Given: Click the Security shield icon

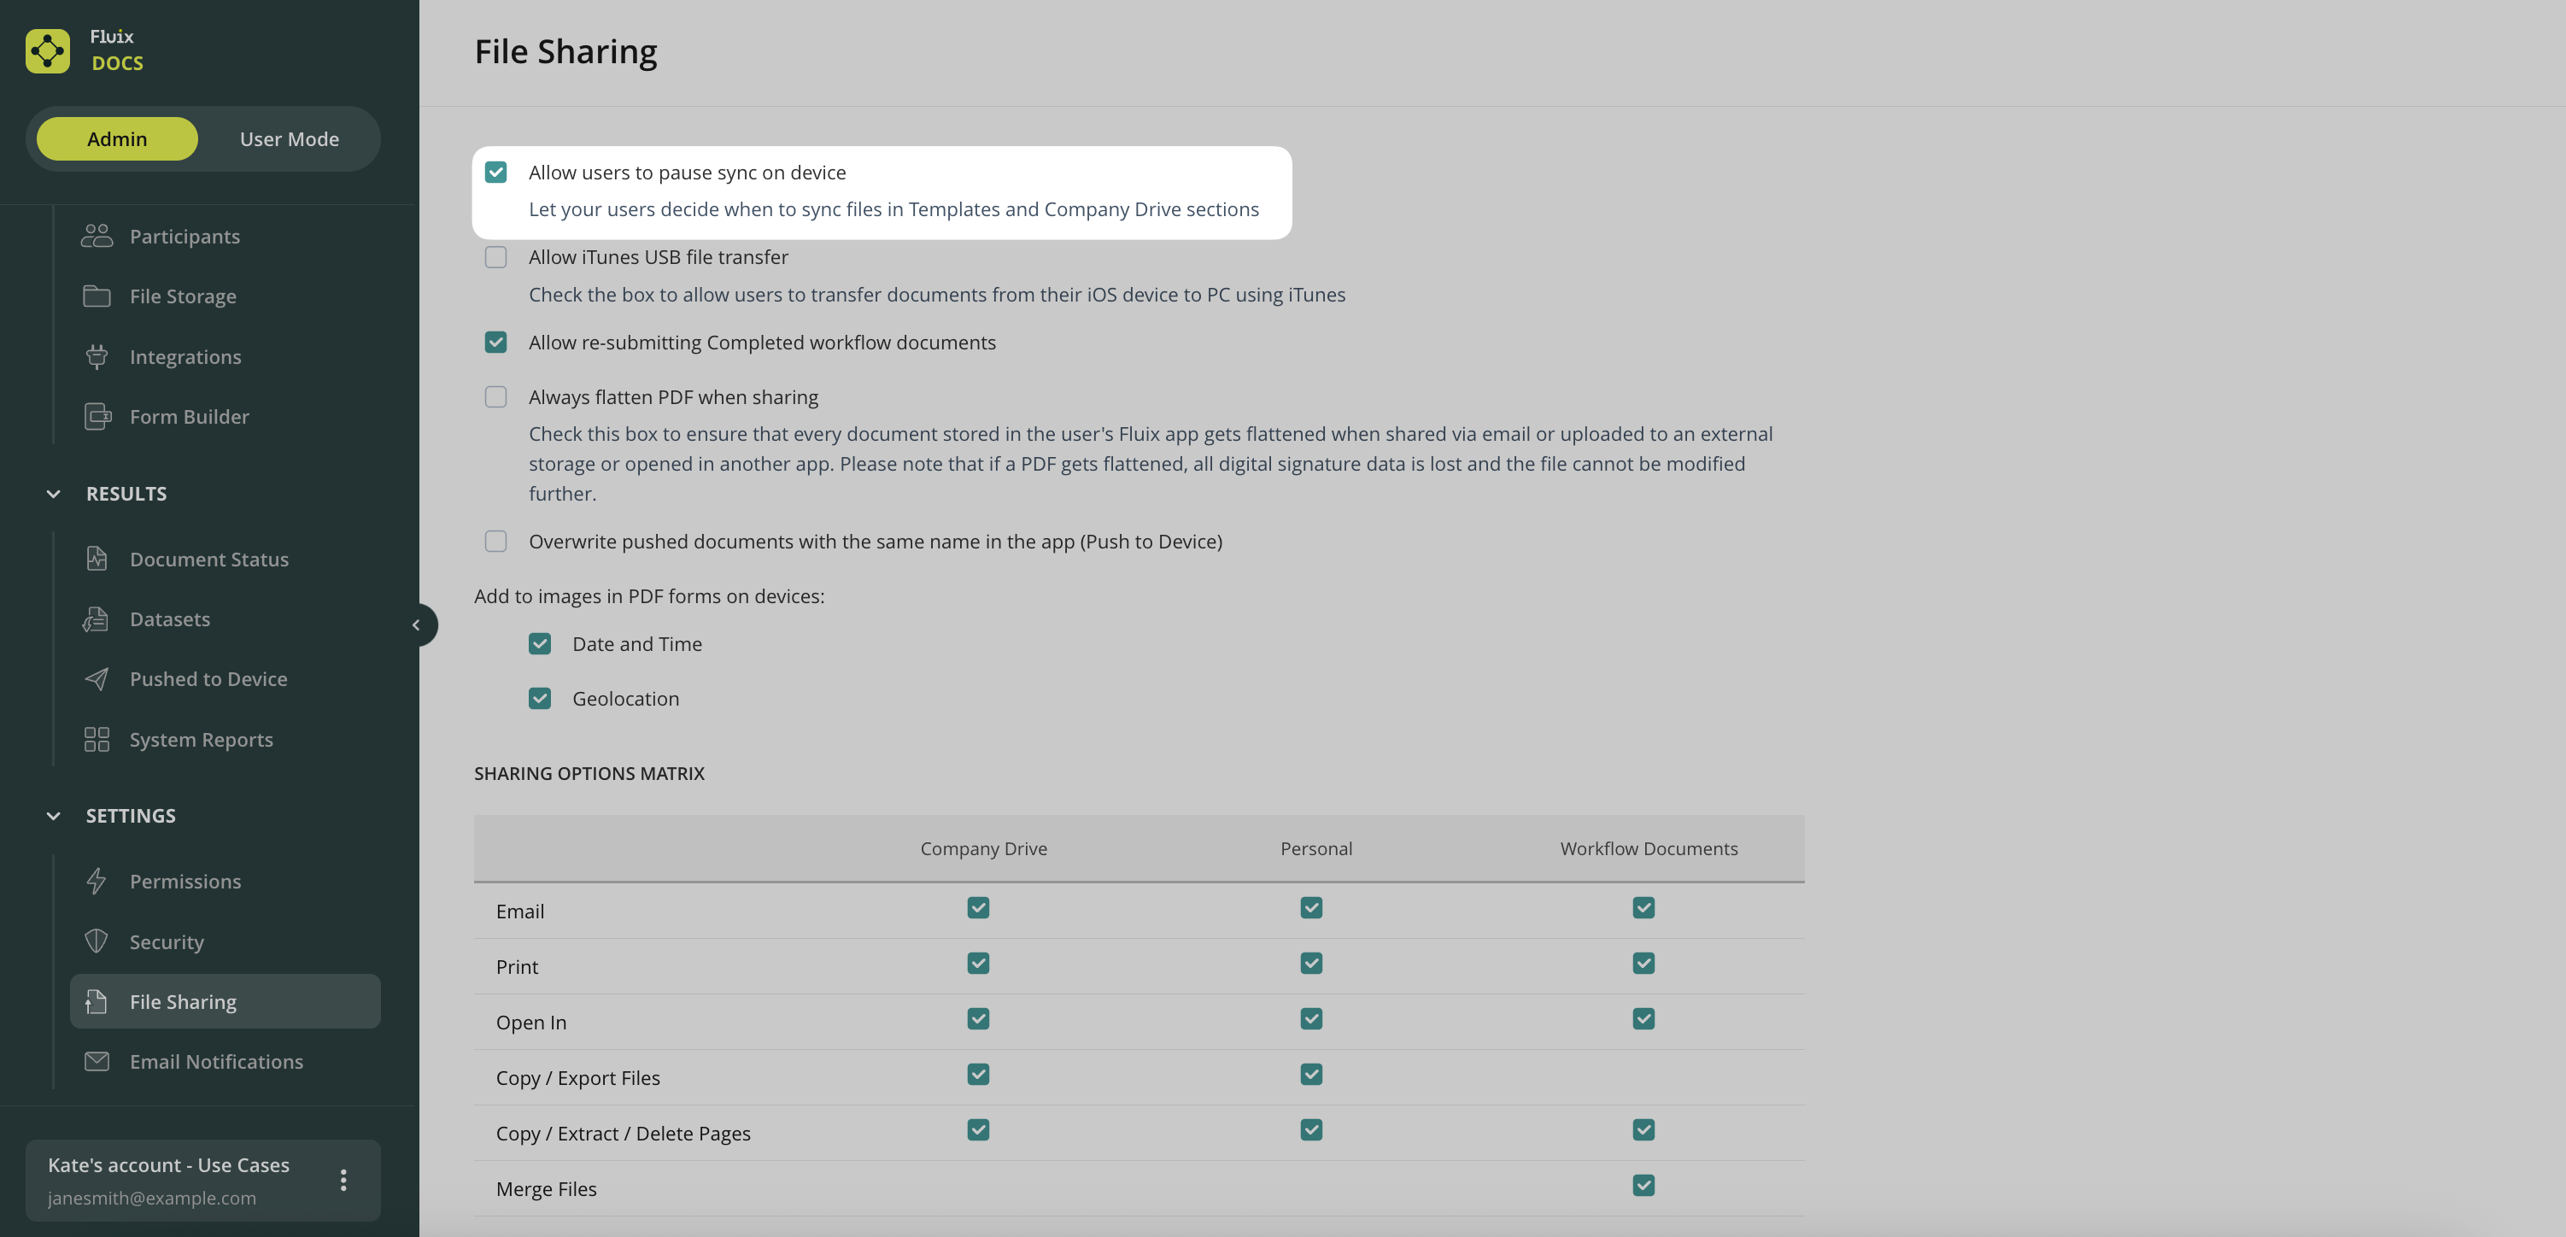Looking at the screenshot, I should (97, 941).
